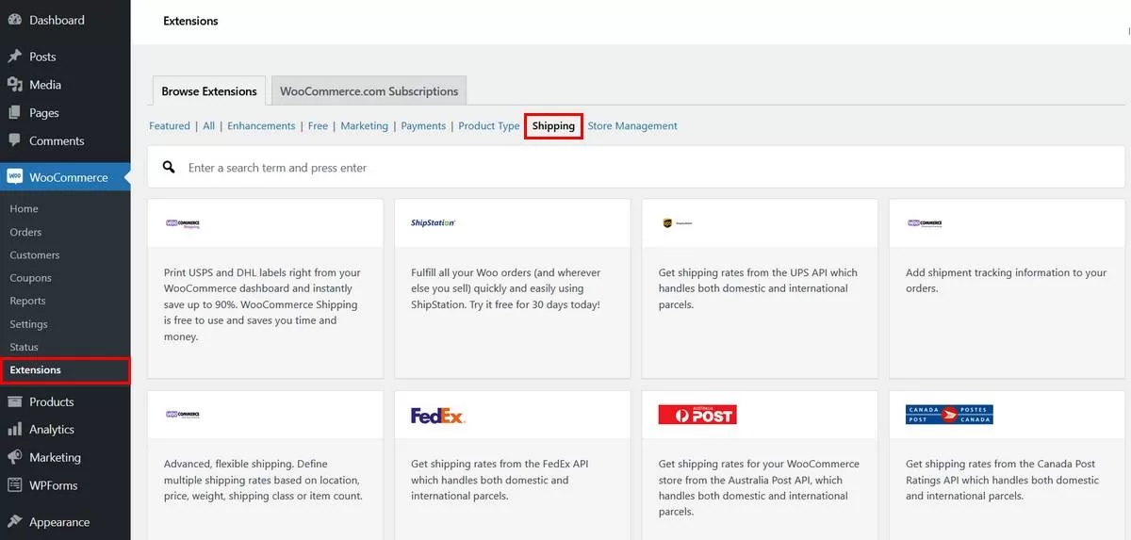Filter extensions by Store Management
Image resolution: width=1131 pixels, height=540 pixels.
[632, 126]
